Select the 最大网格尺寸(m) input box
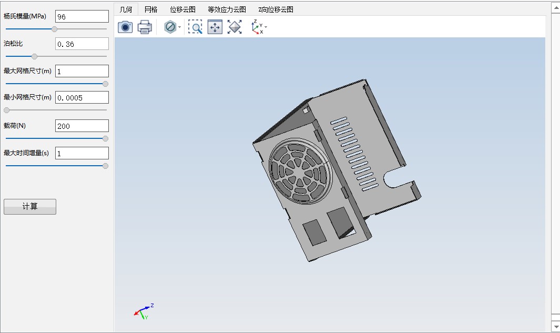The image size is (560, 333). coord(82,71)
